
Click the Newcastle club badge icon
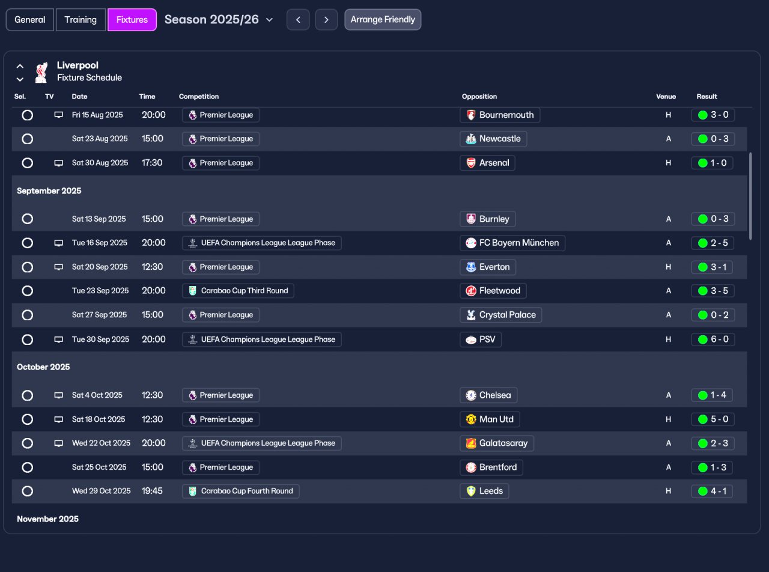pyautogui.click(x=471, y=139)
